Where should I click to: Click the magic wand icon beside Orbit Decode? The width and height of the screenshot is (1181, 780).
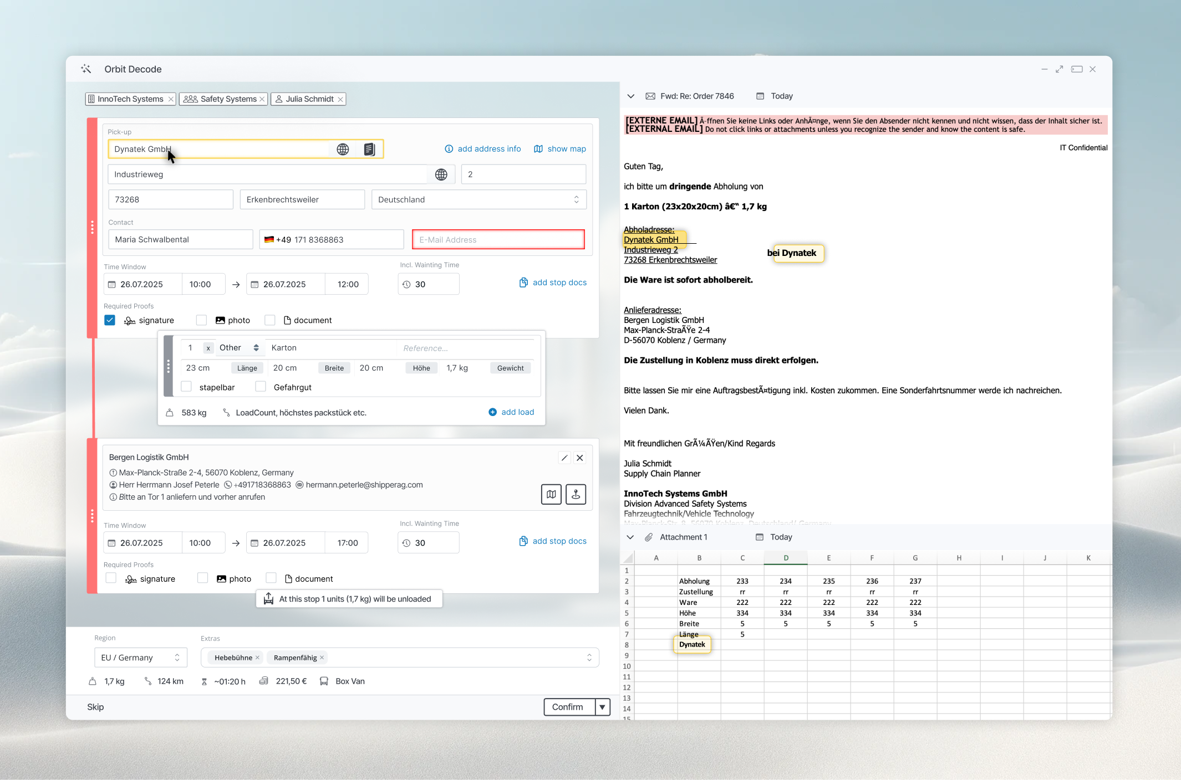pos(86,69)
